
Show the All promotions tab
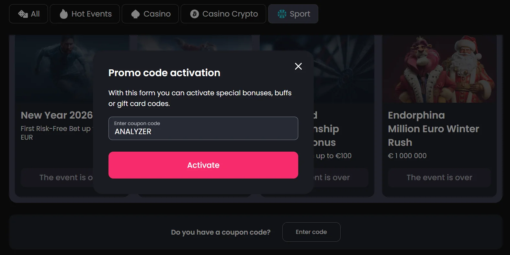tap(35, 14)
